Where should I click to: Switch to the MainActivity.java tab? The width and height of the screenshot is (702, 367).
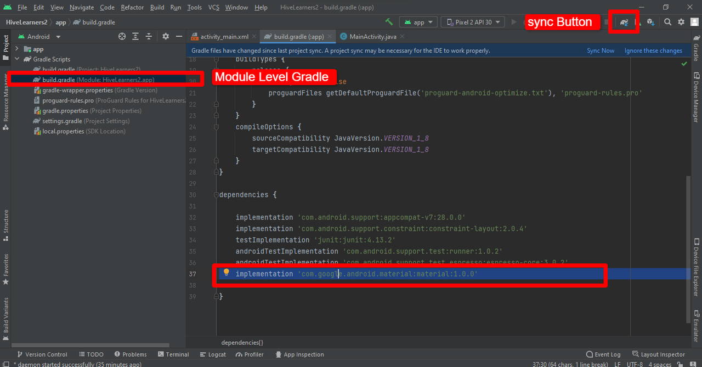(371, 37)
